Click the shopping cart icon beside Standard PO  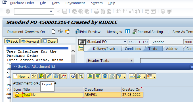(x=82, y=42)
